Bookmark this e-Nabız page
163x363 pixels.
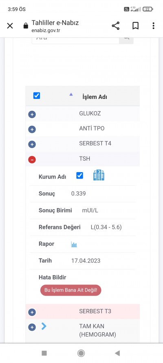pyautogui.click(x=136, y=26)
